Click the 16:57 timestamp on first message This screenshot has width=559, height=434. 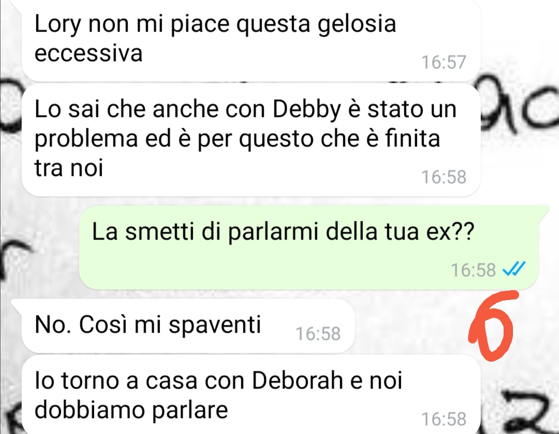click(x=444, y=62)
